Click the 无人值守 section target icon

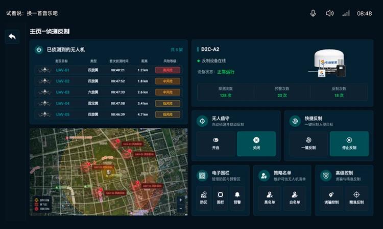point(202,121)
